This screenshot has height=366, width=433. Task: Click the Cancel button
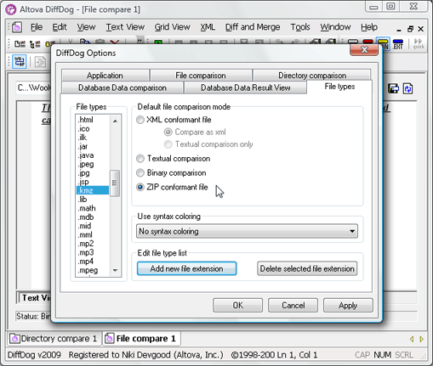293,306
